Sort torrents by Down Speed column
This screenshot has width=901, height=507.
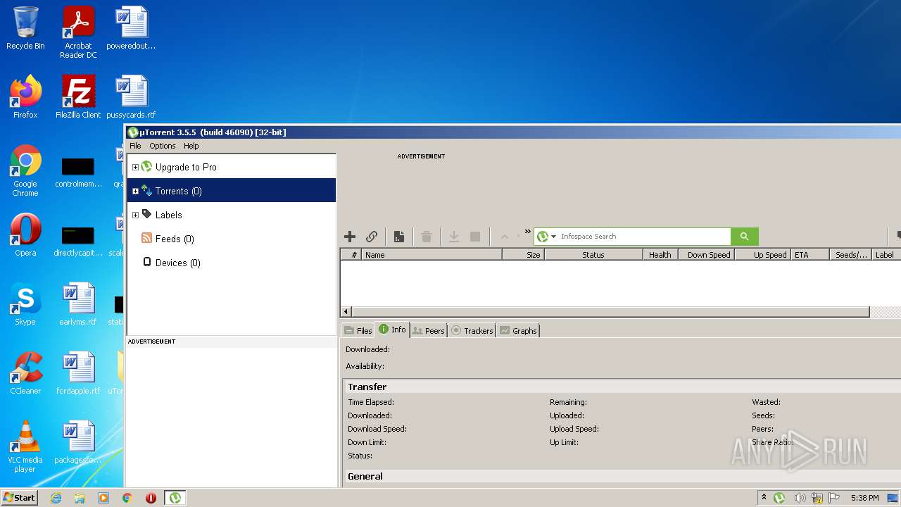pos(706,255)
